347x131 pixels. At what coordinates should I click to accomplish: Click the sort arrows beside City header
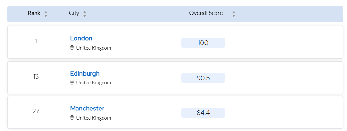(x=85, y=14)
